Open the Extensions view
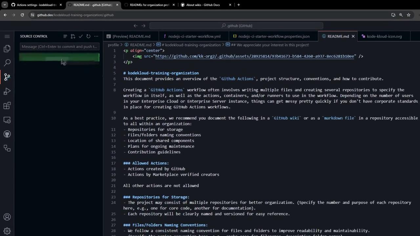 (7, 106)
